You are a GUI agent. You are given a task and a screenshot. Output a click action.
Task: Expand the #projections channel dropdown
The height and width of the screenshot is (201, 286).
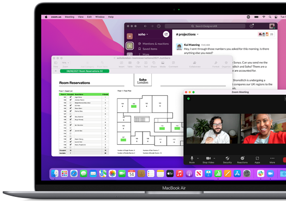click(187, 34)
